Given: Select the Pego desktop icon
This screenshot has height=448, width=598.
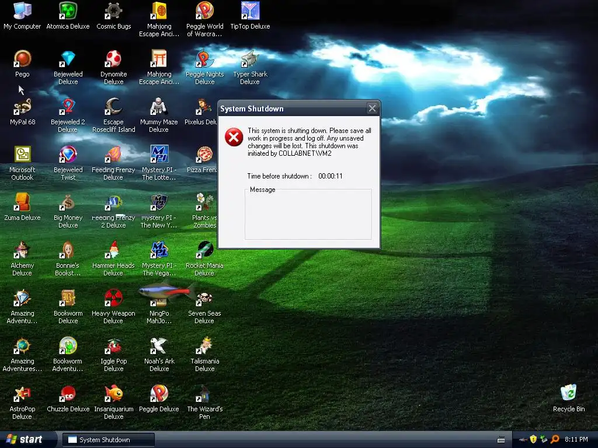Looking at the screenshot, I should tap(22, 64).
